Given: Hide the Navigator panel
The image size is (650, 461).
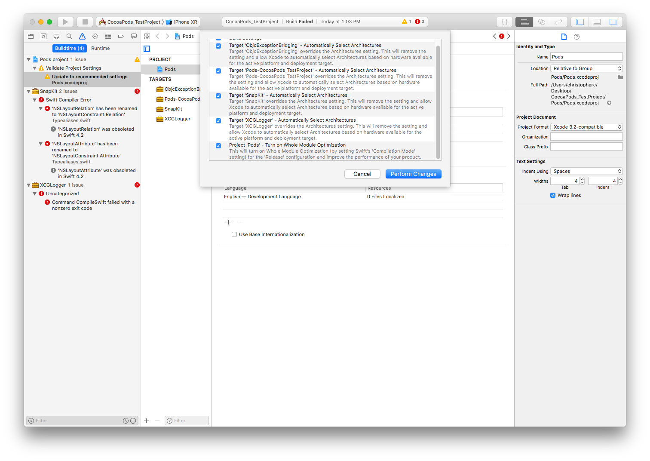Looking at the screenshot, I should [580, 22].
